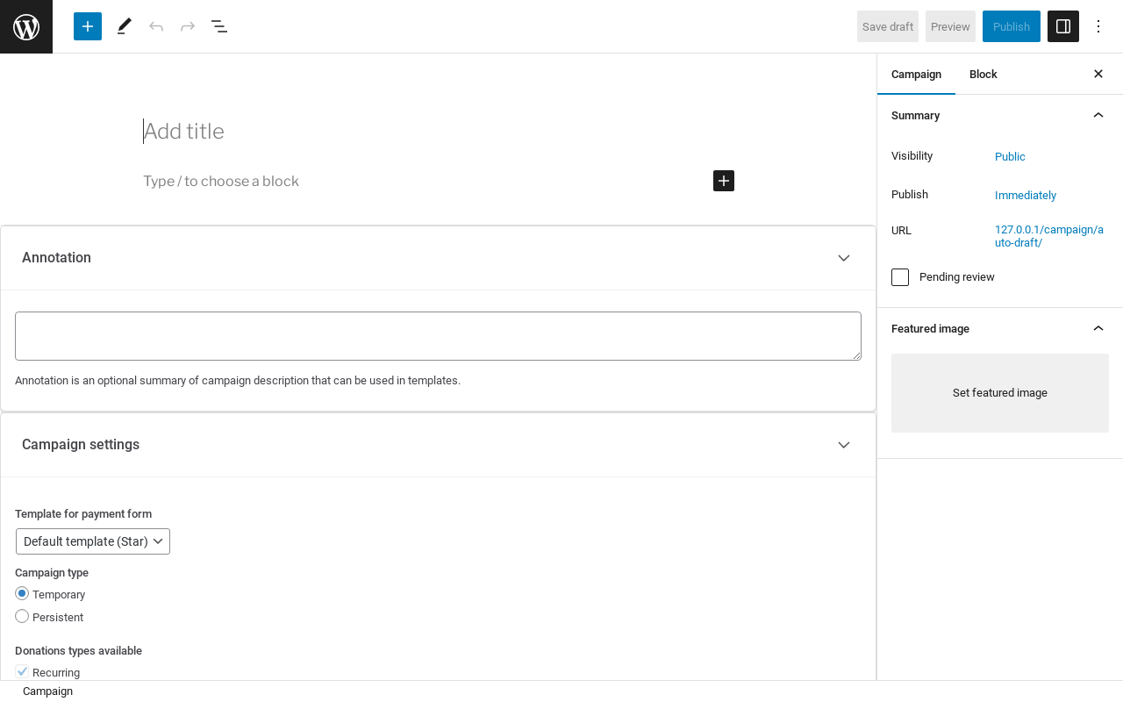This screenshot has width=1123, height=702.
Task: Toggle the Settings sidebar panel icon
Action: [x=1062, y=26]
